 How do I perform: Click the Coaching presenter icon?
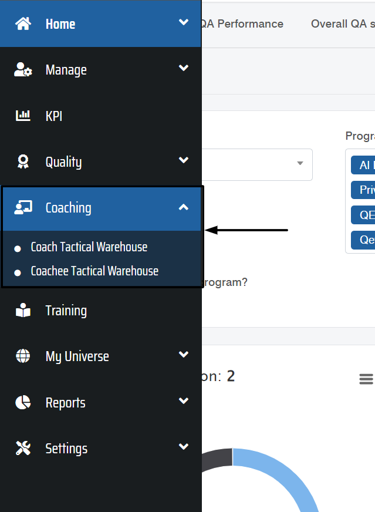(x=23, y=208)
